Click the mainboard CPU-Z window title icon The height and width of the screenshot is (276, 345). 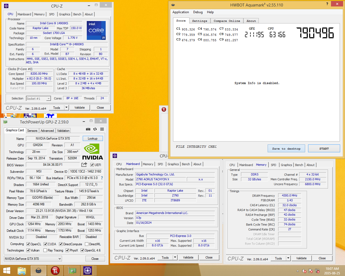point(115,156)
